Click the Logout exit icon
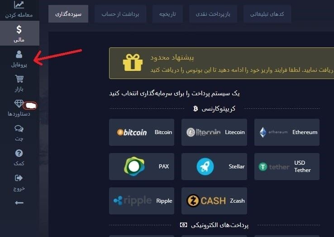The height and width of the screenshot is (237, 334). coord(19,178)
